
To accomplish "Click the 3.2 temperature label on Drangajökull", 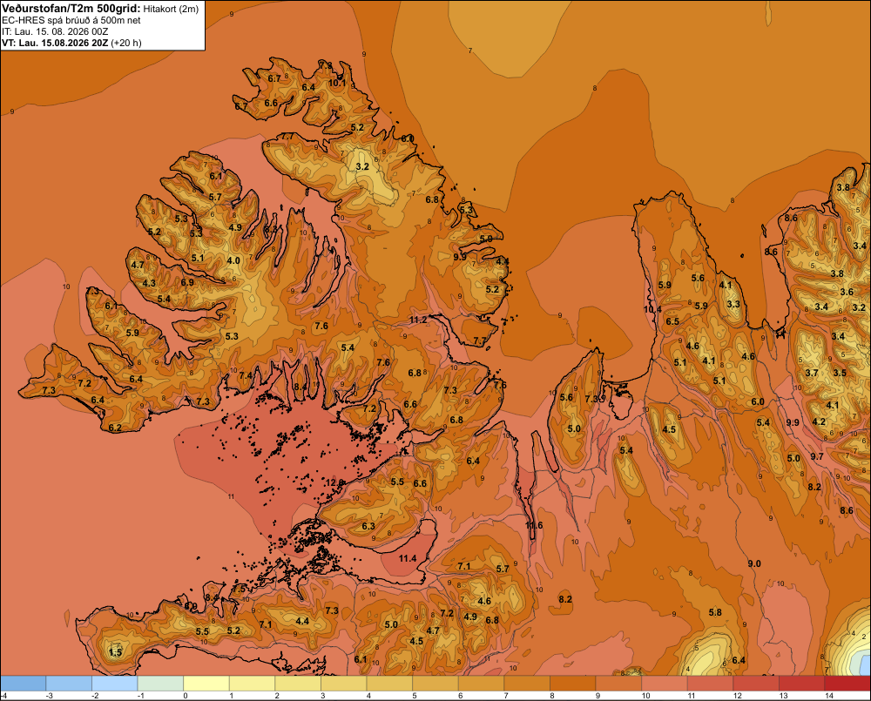I will click(x=362, y=166).
